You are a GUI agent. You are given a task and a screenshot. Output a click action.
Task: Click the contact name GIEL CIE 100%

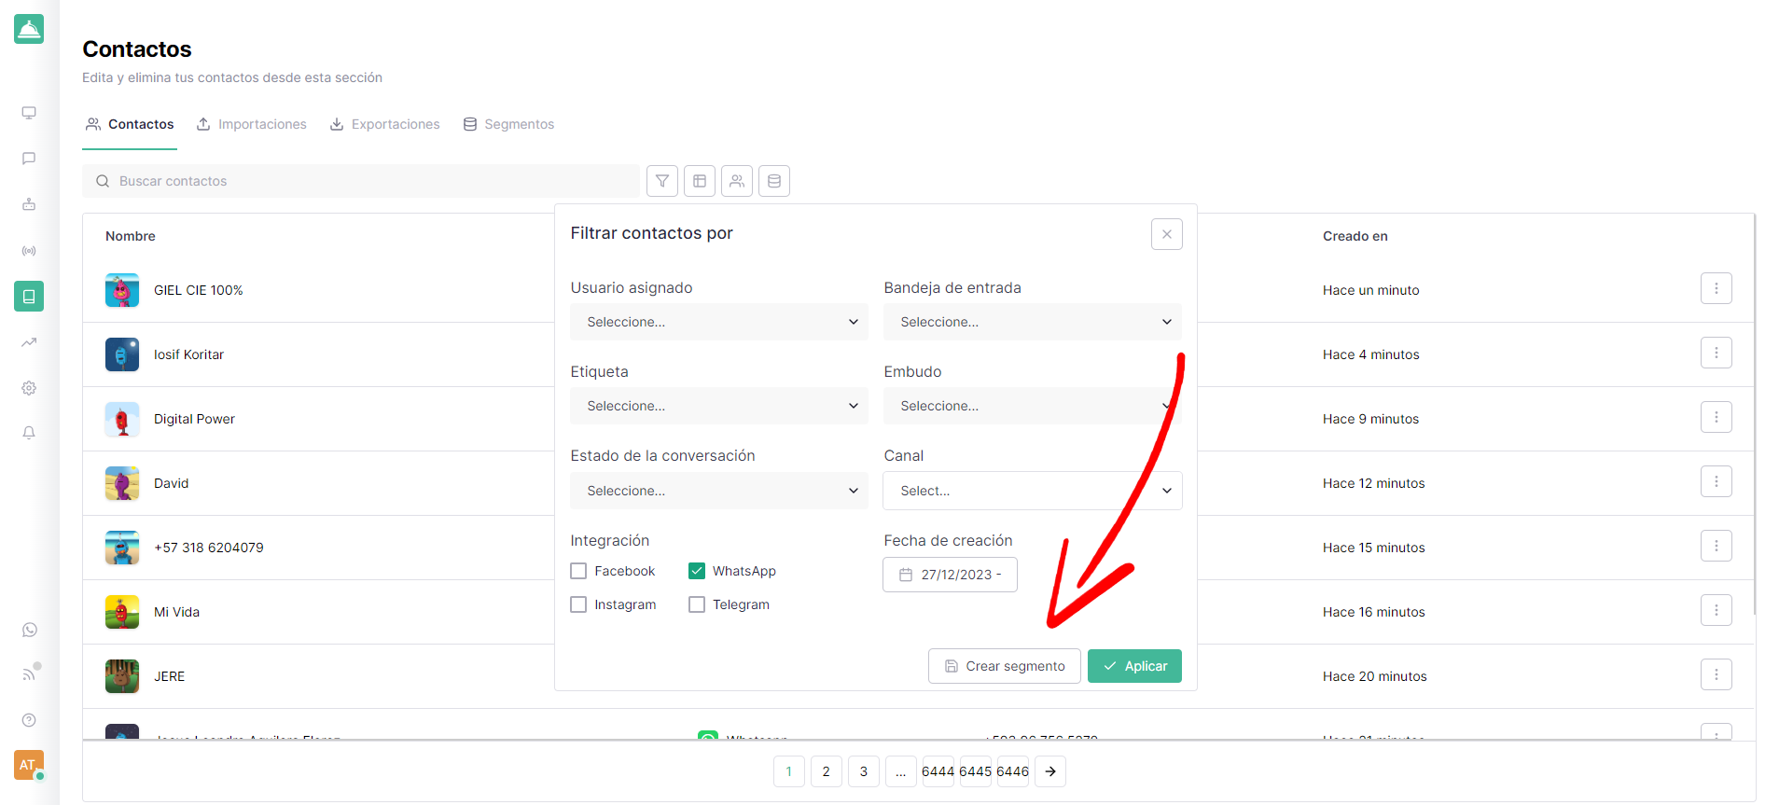[x=198, y=290]
